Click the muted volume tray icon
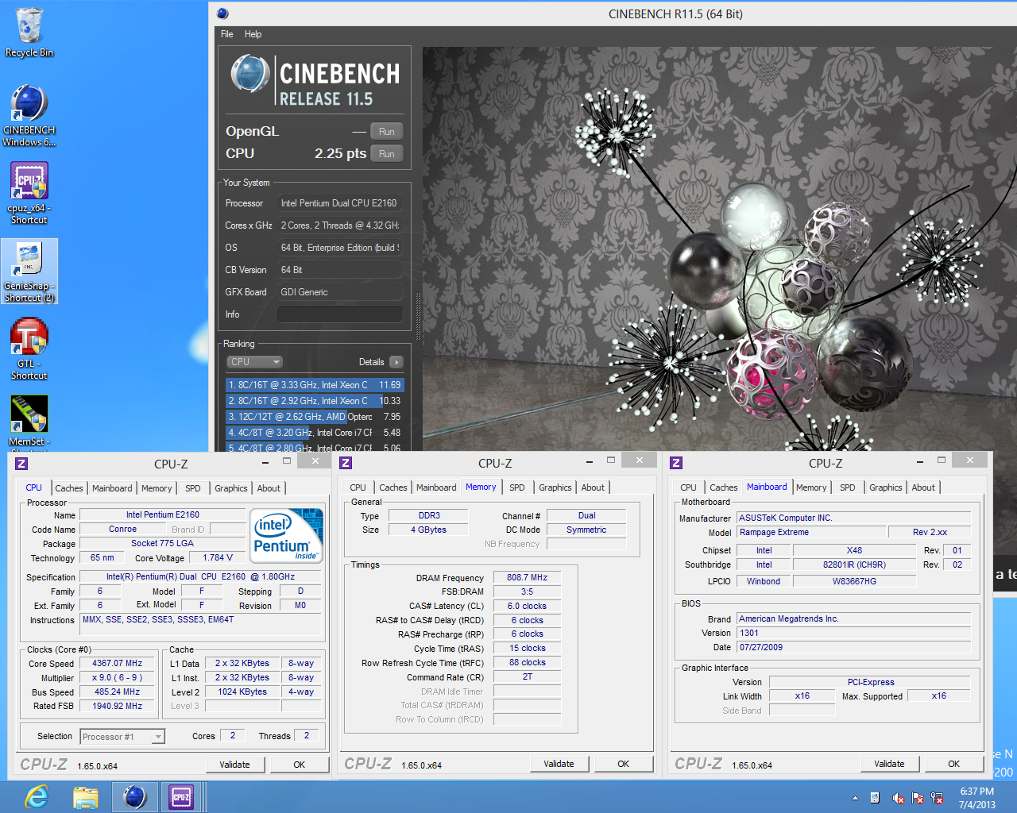The width and height of the screenshot is (1017, 813). (x=898, y=798)
